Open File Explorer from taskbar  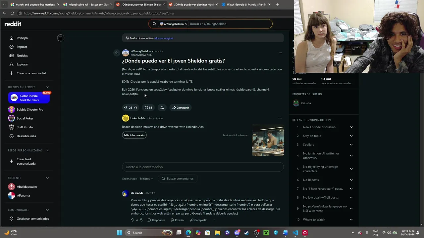pyautogui.click(x=217, y=233)
